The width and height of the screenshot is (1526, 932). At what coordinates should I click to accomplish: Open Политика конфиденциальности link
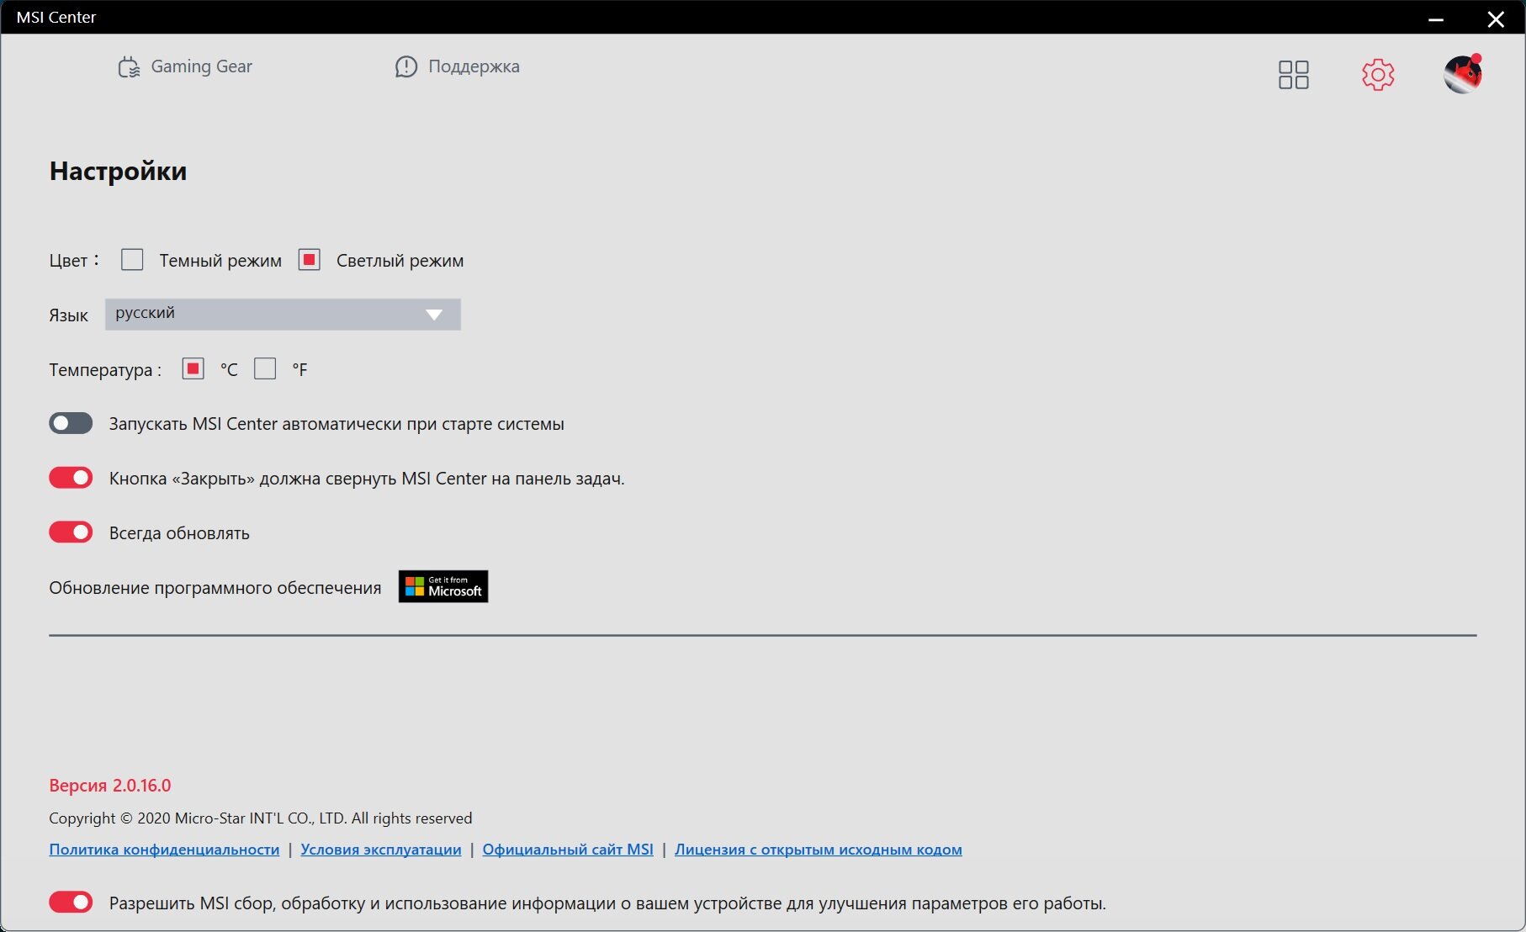click(164, 850)
